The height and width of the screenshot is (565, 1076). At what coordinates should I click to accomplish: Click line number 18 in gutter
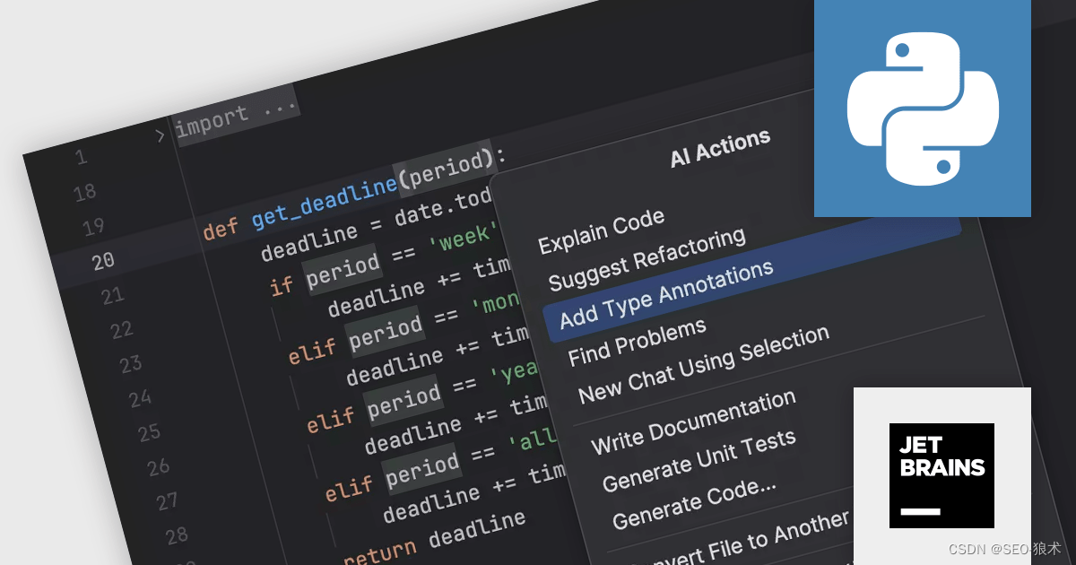point(85,192)
